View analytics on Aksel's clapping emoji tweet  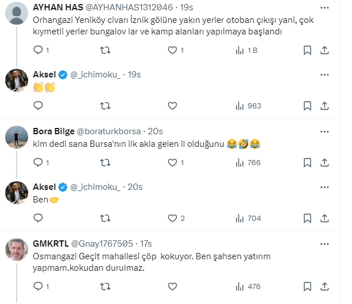[x=240, y=106]
